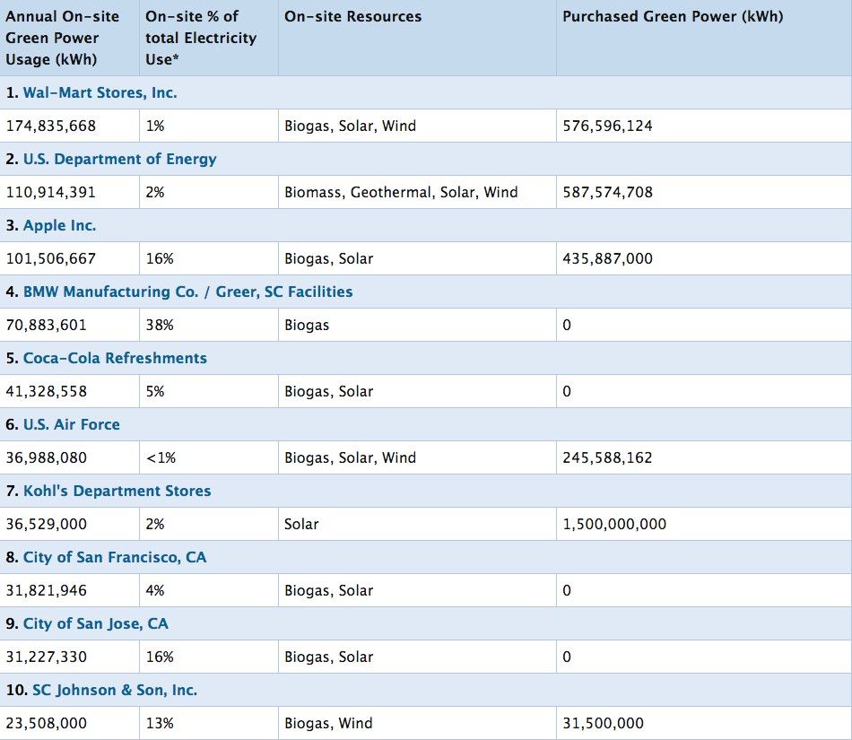
Task: Open the U.S. Air Force link
Action: pyautogui.click(x=71, y=424)
